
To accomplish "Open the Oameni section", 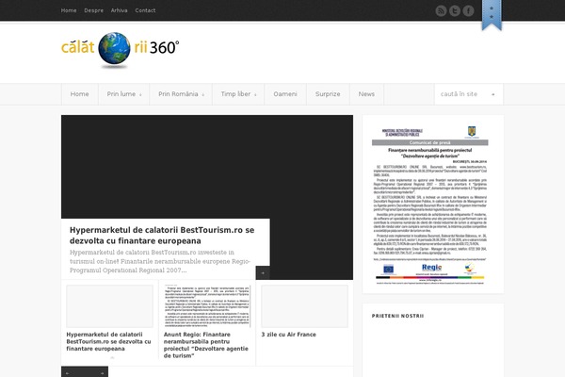I will 285,94.
